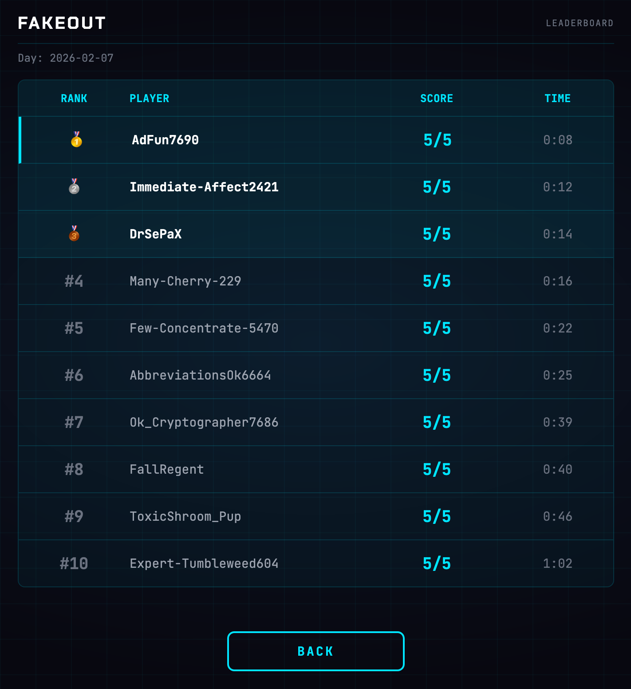
Task: Select DrSePaX player name
Action: [x=156, y=234]
